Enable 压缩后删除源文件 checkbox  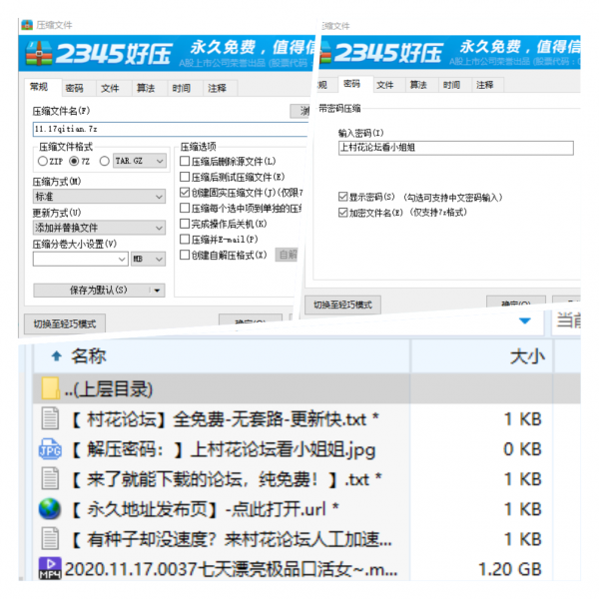pyautogui.click(x=185, y=161)
